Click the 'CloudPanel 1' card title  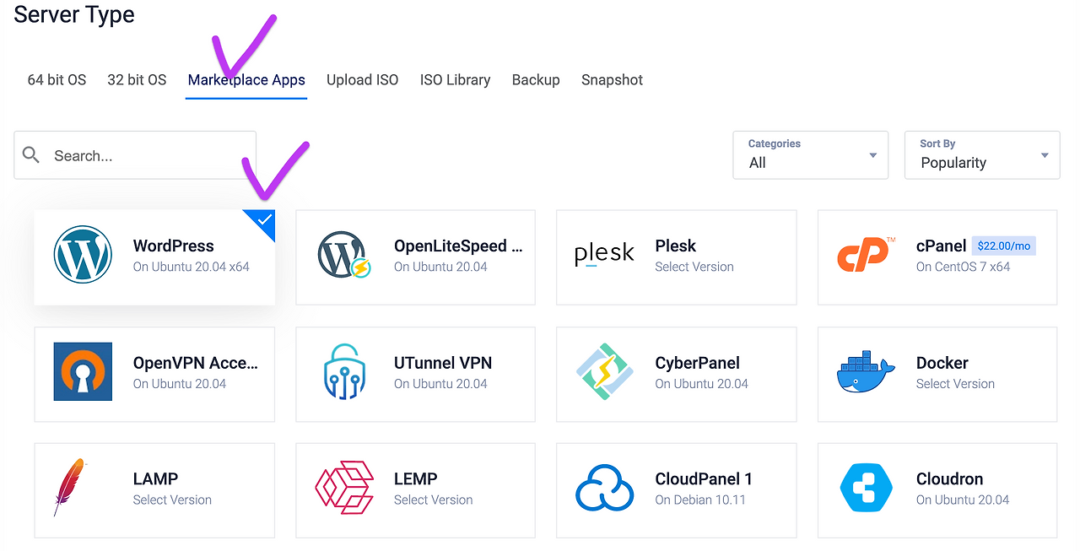point(705,478)
